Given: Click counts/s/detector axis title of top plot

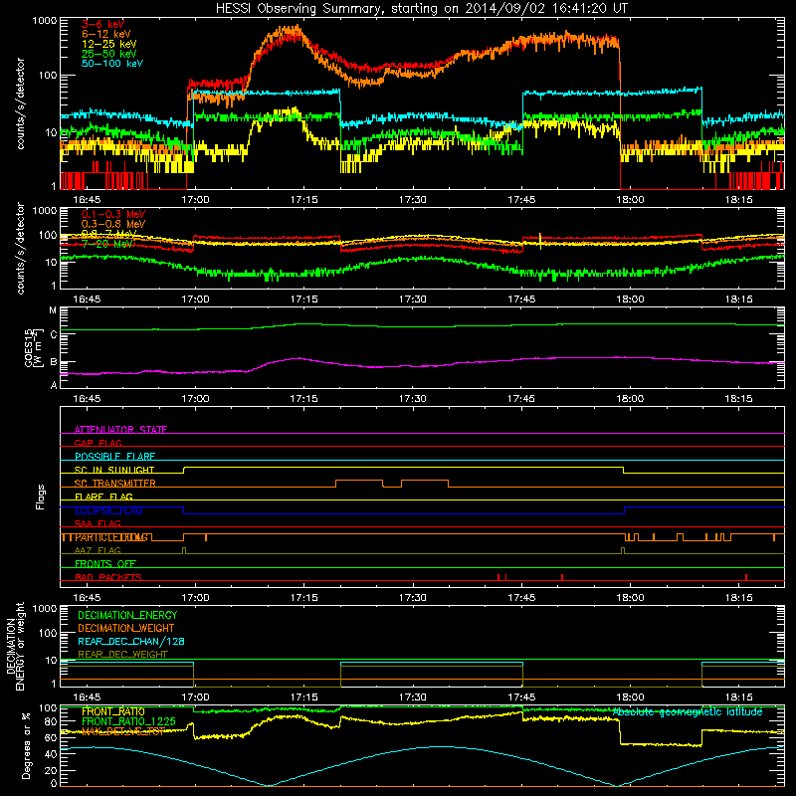Looking at the screenshot, I should pyautogui.click(x=20, y=103).
